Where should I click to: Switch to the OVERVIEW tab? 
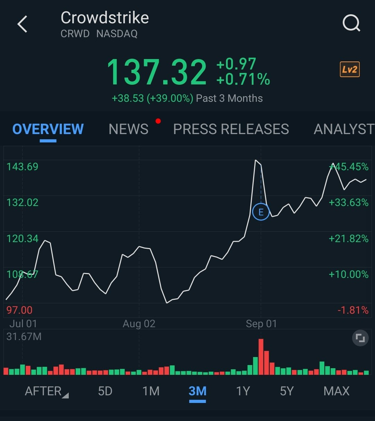(x=48, y=129)
